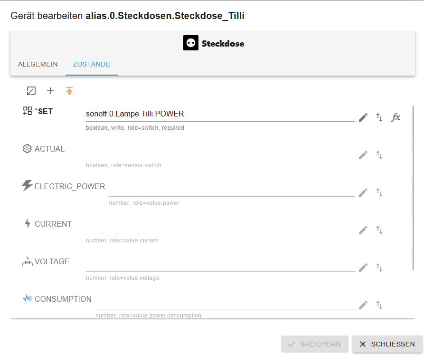The height and width of the screenshot is (355, 424).
Task: Click the plus icon to add a state
Action: [x=50, y=91]
